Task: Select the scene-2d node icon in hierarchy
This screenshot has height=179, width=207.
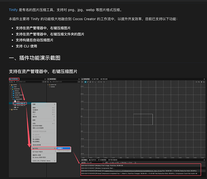Action: pyautogui.click(x=49, y=85)
